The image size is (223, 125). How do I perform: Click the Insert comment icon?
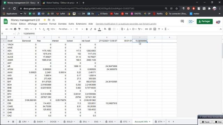[x=151, y=29]
